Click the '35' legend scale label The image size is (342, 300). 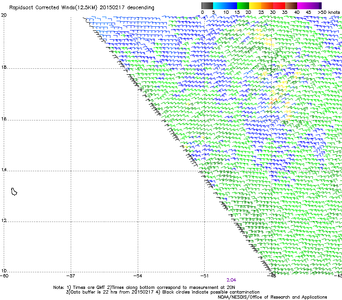pos(285,12)
